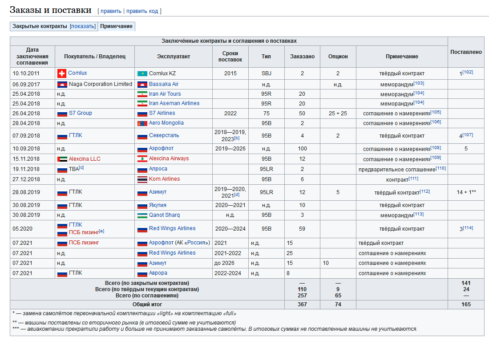Click the править edit link
The width and height of the screenshot is (489, 341).
111,11
